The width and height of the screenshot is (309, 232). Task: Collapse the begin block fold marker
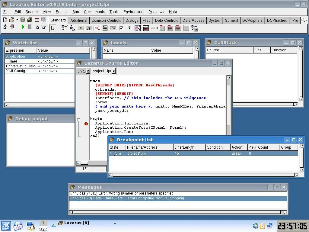tap(79, 120)
